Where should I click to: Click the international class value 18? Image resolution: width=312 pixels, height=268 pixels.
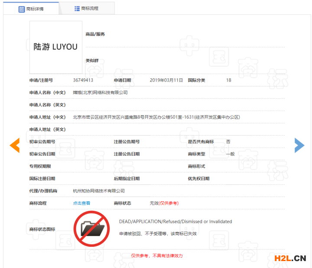[228, 80]
